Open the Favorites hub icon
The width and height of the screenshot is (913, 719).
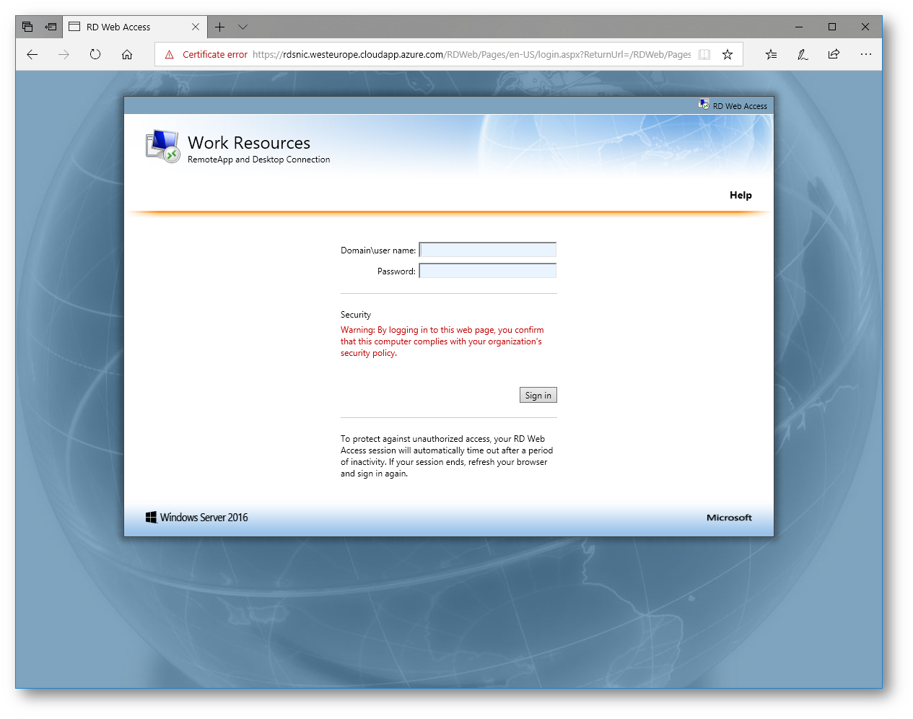771,54
